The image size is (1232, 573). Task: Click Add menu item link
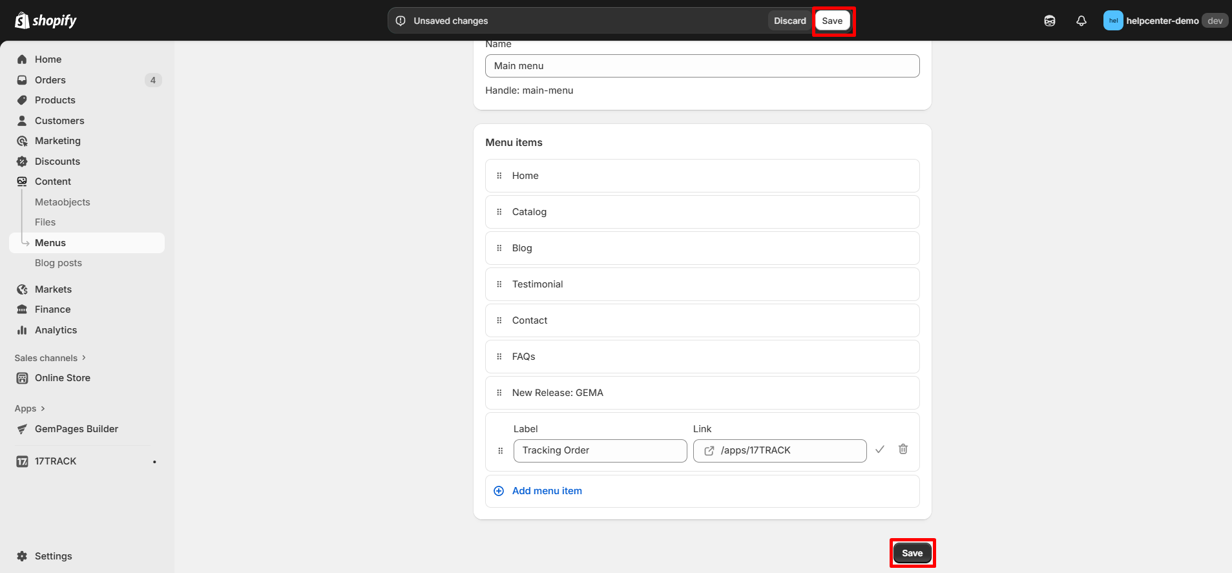pos(547,491)
